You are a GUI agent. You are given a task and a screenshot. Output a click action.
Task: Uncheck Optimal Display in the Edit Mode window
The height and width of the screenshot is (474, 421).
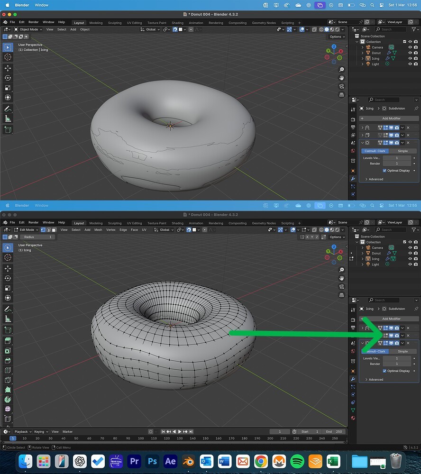pos(384,371)
